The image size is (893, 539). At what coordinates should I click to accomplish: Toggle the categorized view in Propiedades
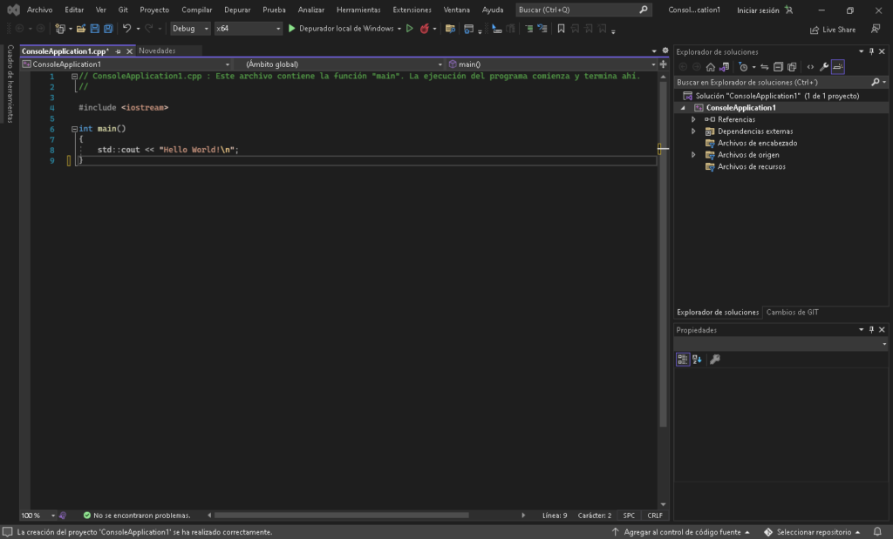(x=683, y=359)
